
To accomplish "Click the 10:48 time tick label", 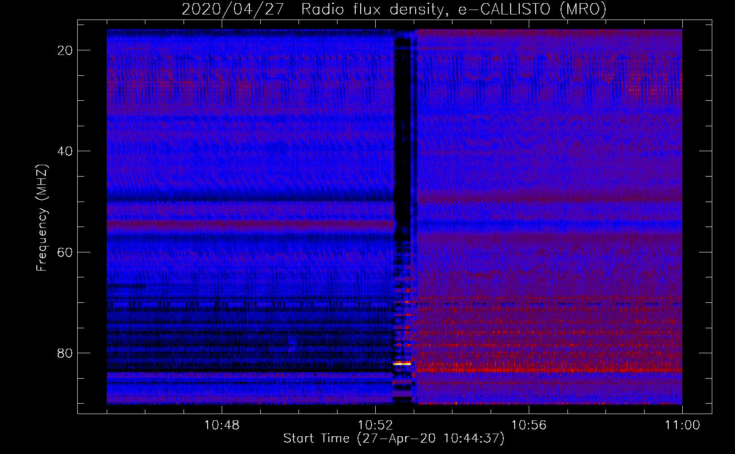I will pyautogui.click(x=222, y=425).
